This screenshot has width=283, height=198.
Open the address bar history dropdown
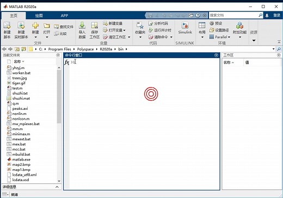coord(273,49)
